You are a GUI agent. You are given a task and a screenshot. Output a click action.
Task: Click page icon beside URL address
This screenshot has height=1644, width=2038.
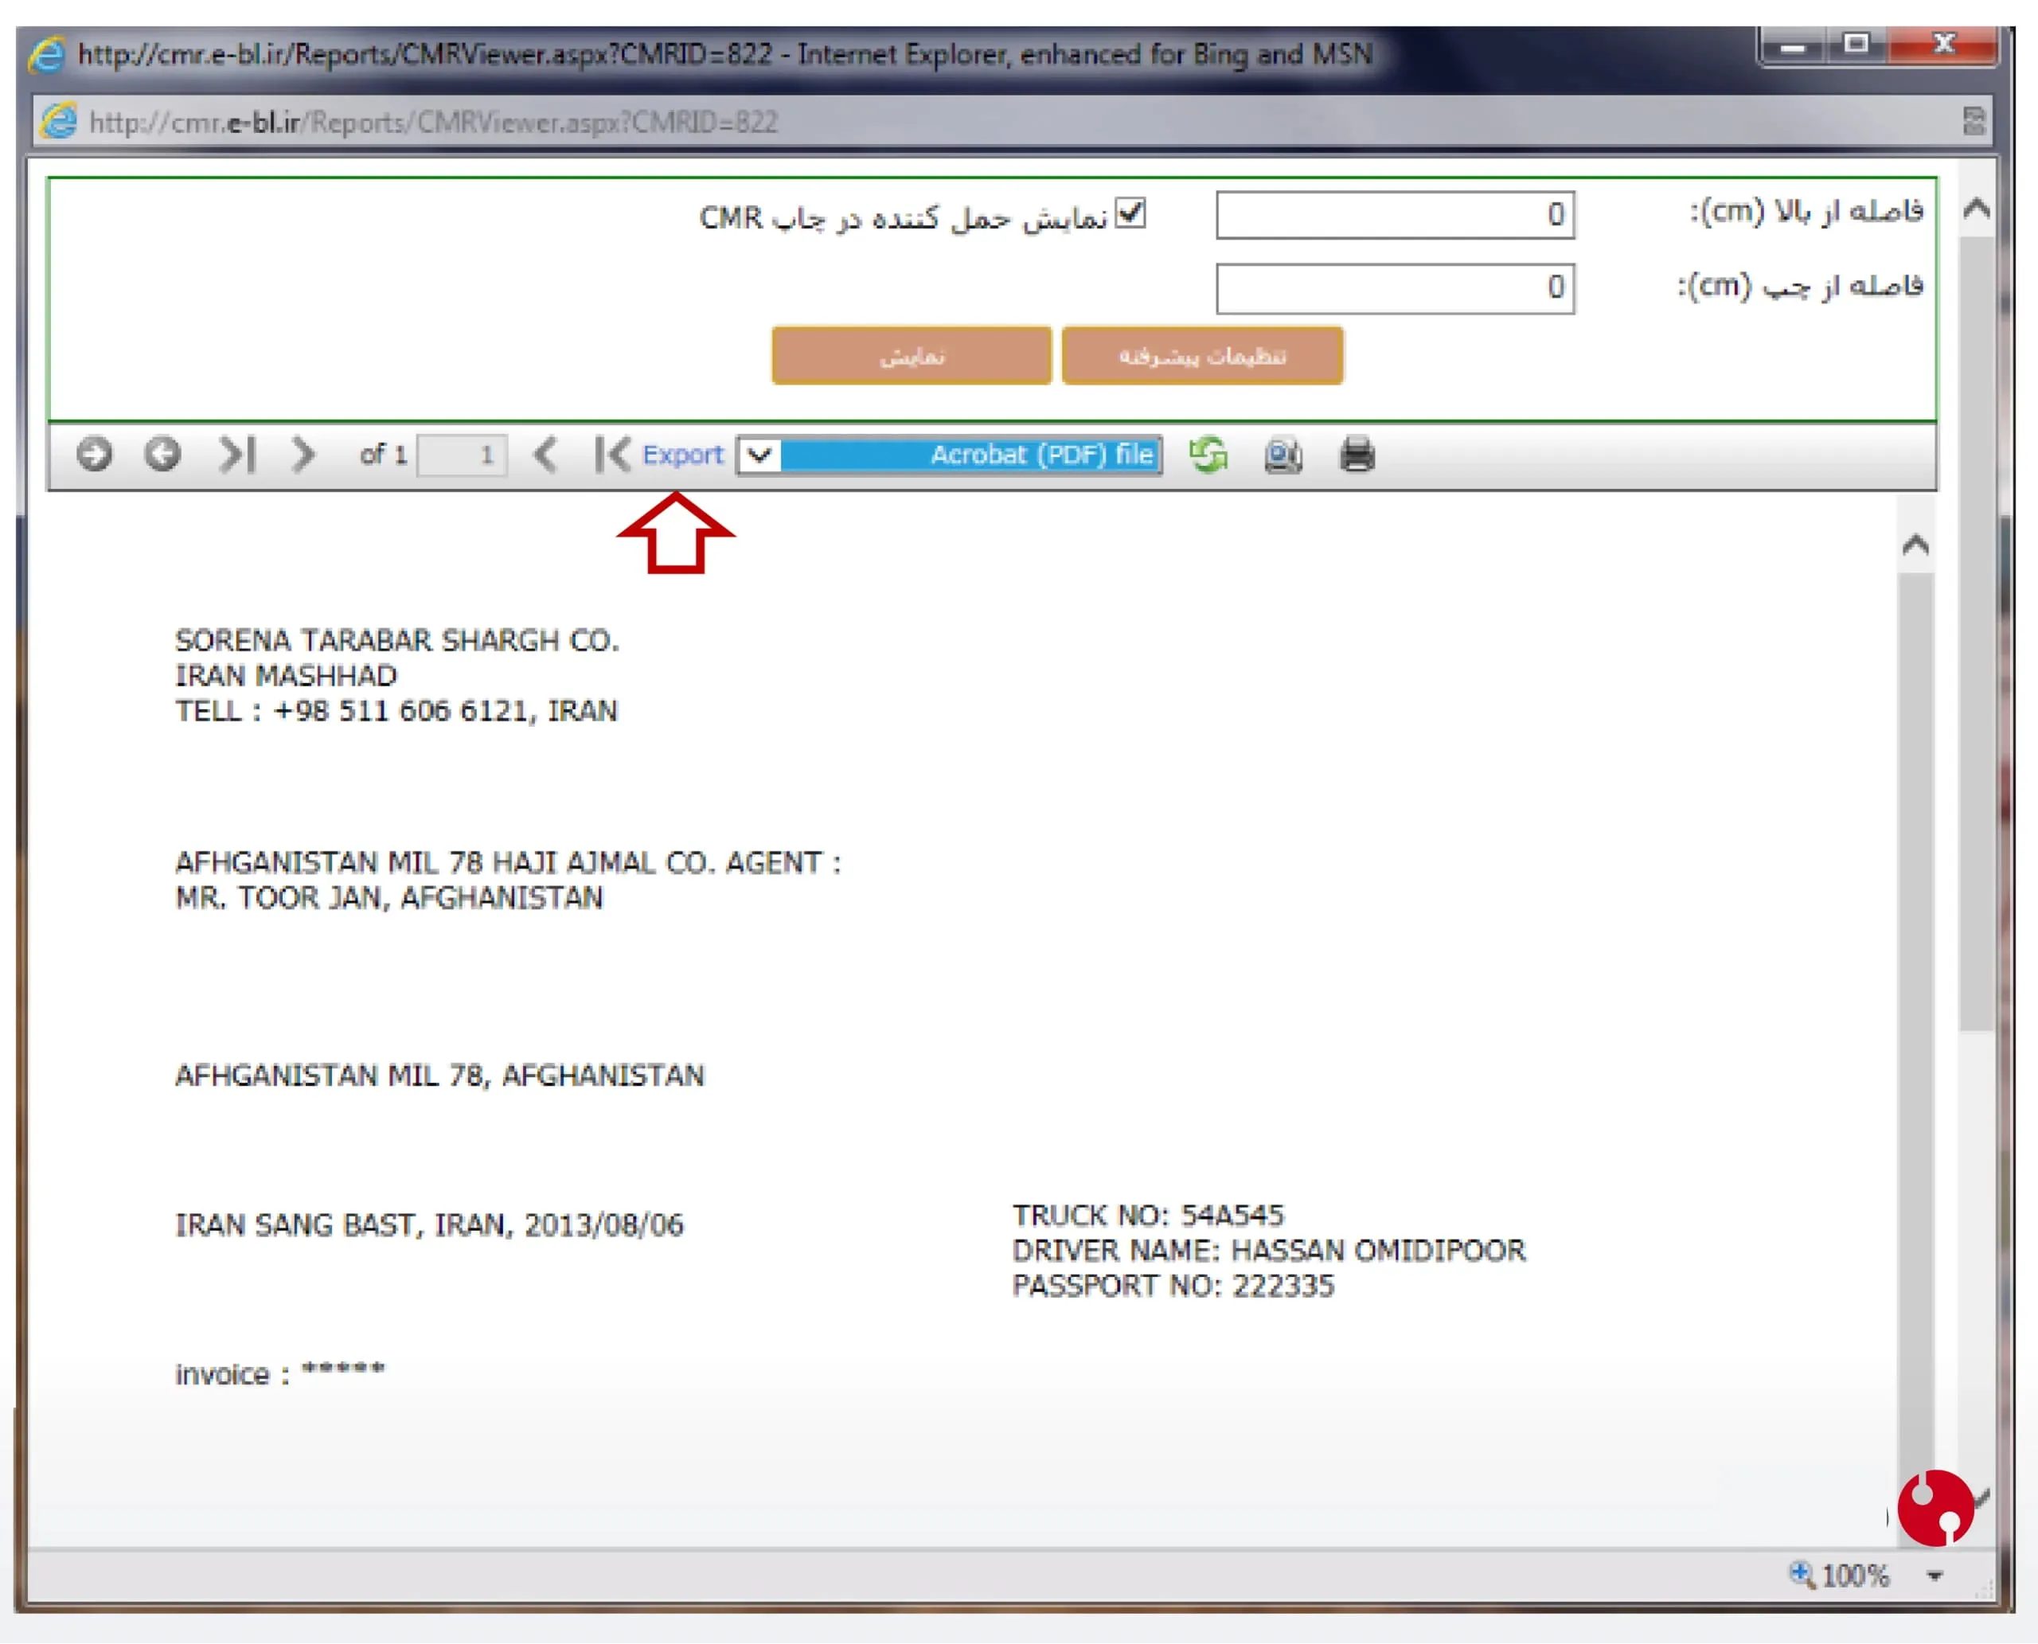click(60, 121)
